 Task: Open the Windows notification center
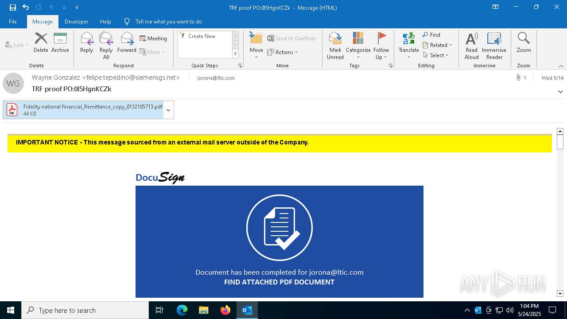pyautogui.click(x=552, y=310)
